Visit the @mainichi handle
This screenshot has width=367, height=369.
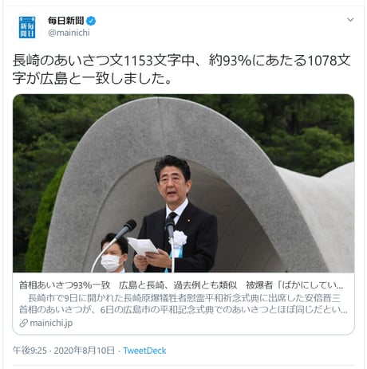click(69, 33)
